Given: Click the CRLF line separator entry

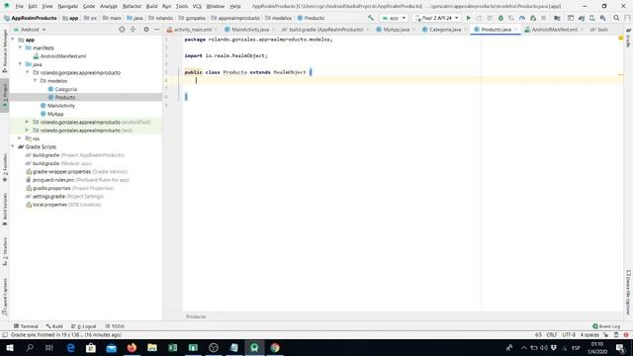Looking at the screenshot, I should pos(552,334).
